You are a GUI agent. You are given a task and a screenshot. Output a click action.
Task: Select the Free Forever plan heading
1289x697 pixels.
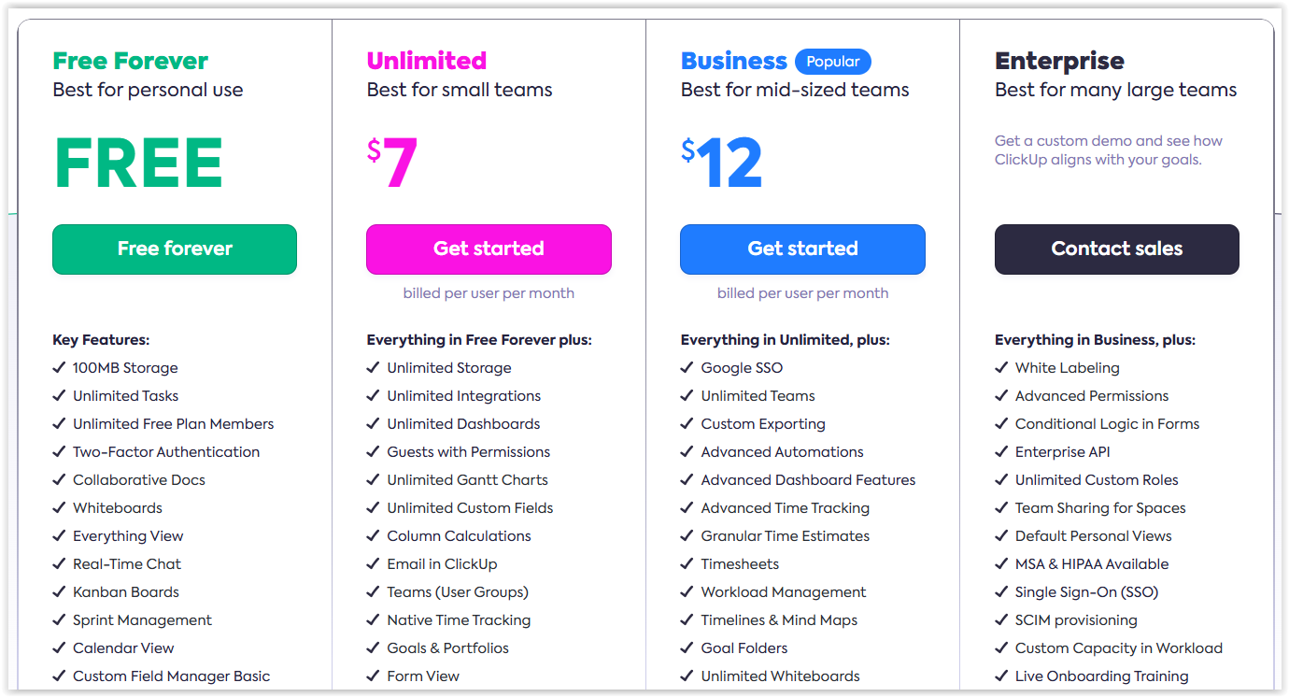[x=130, y=60]
